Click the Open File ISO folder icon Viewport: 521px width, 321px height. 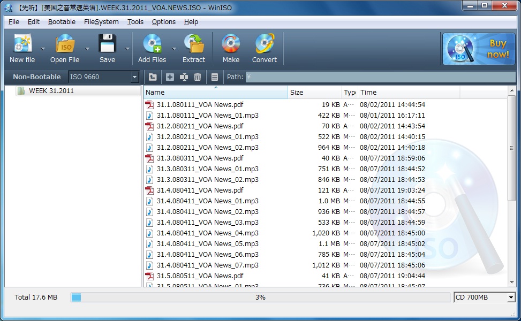coord(65,43)
